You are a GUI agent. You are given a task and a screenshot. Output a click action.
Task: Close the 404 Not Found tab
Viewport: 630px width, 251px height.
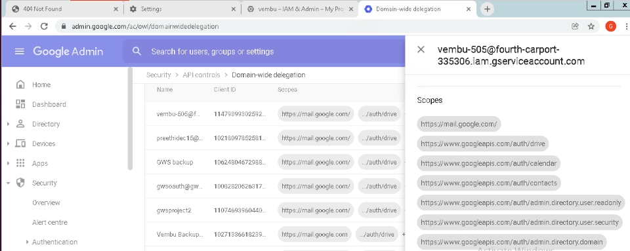(115, 9)
